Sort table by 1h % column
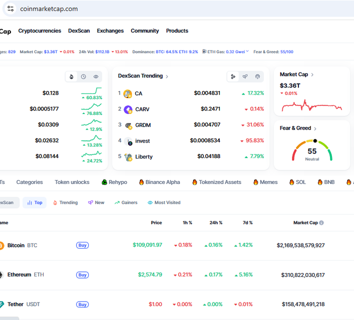The height and width of the screenshot is (320, 354). [187, 223]
